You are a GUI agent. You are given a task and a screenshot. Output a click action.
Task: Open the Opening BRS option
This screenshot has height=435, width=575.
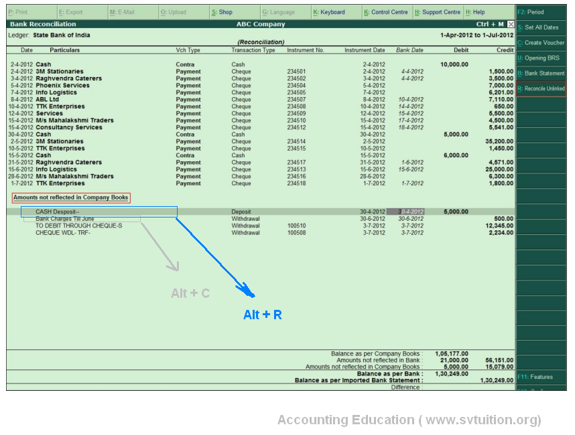[x=541, y=58]
